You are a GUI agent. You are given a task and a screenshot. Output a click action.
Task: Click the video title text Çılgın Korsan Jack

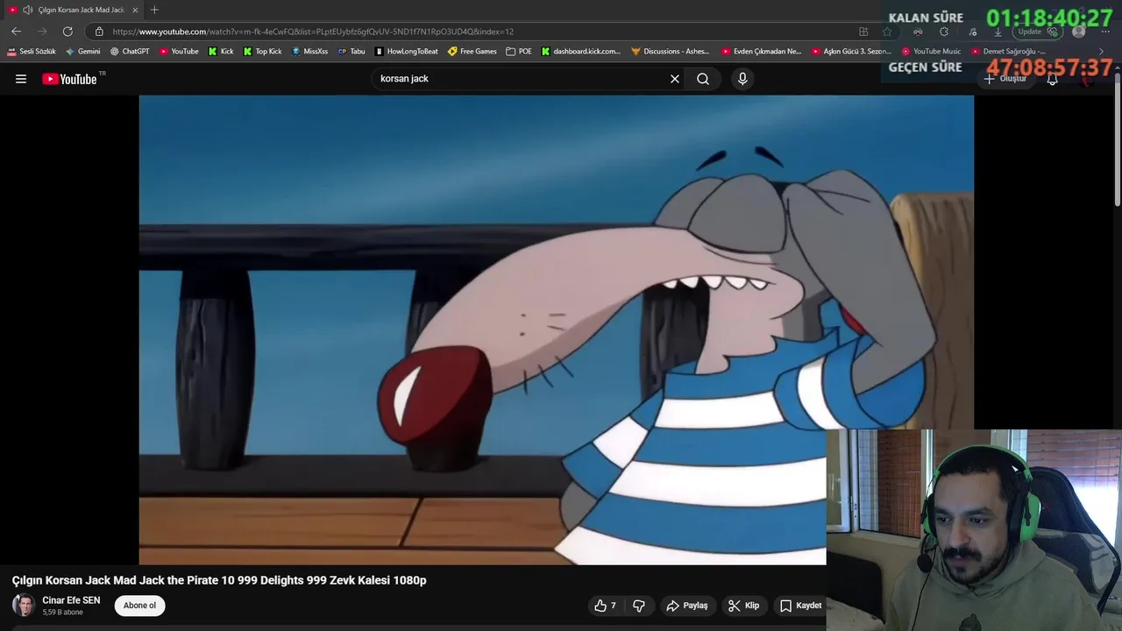219,580
